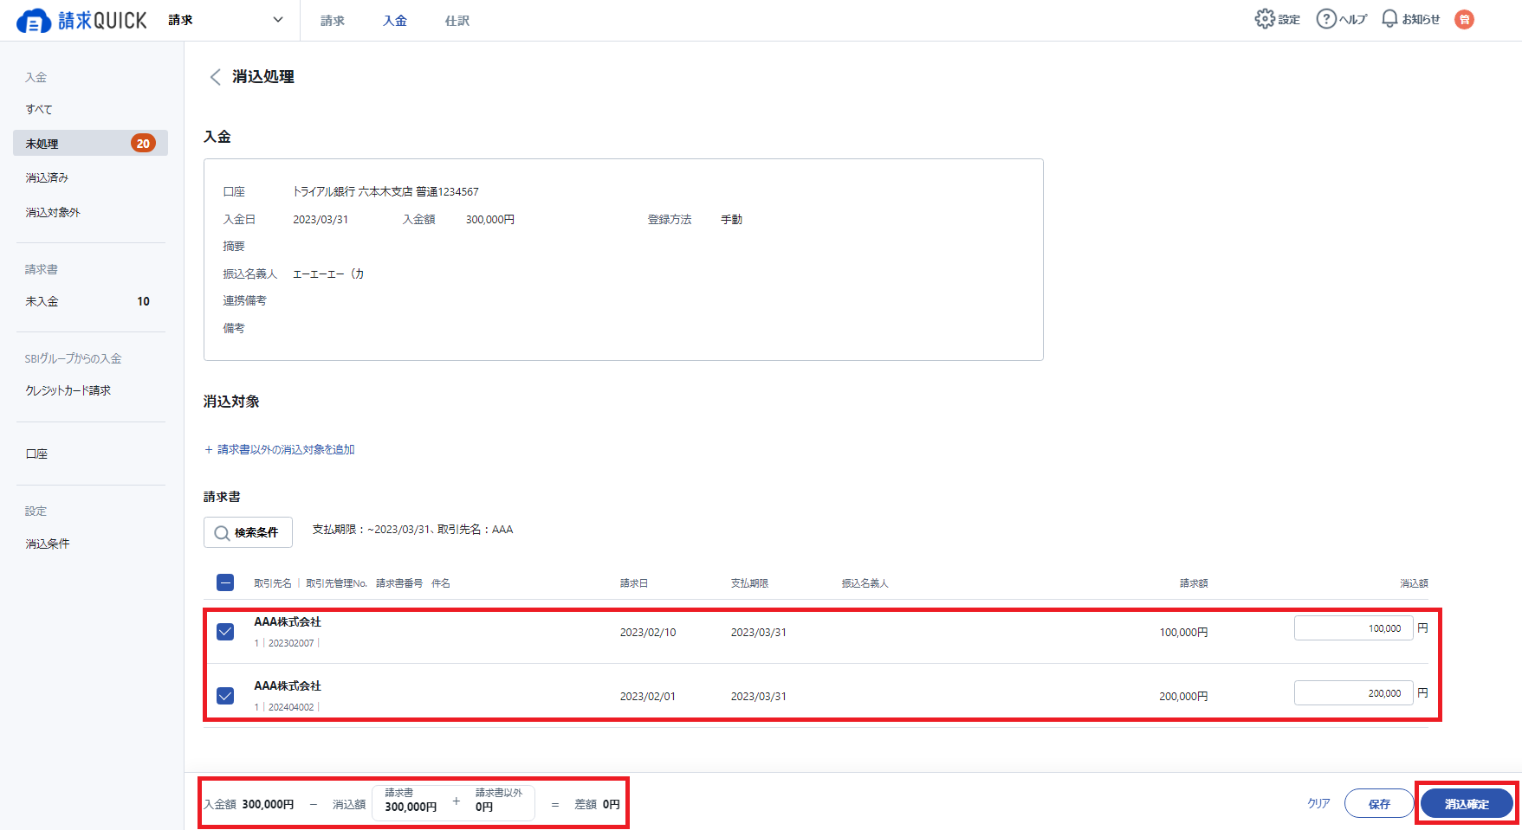Uncheck the 100,000円 AAA株式会社 invoice row
Image resolution: width=1522 pixels, height=830 pixels.
click(x=225, y=632)
